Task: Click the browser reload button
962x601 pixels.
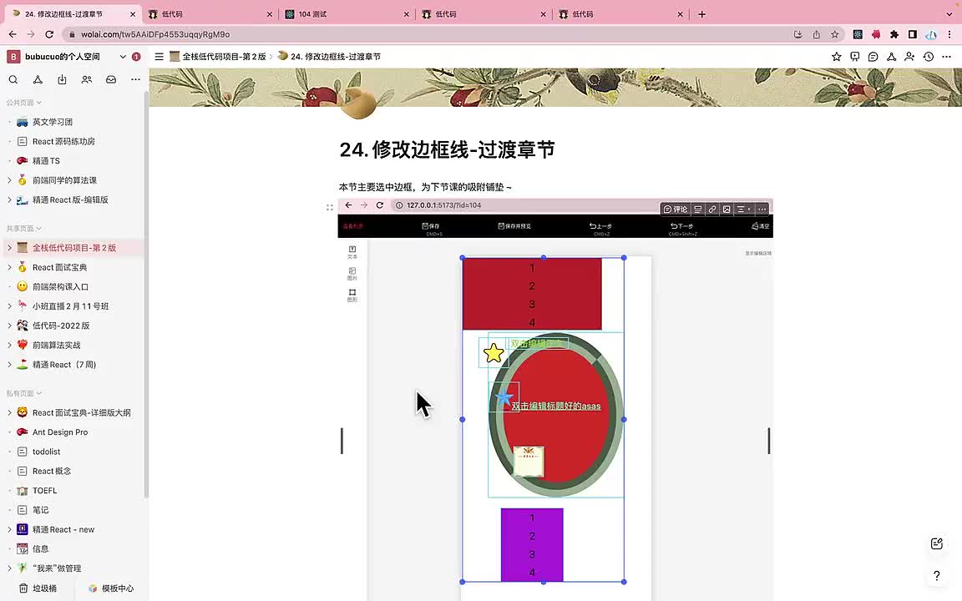Action: (x=49, y=34)
